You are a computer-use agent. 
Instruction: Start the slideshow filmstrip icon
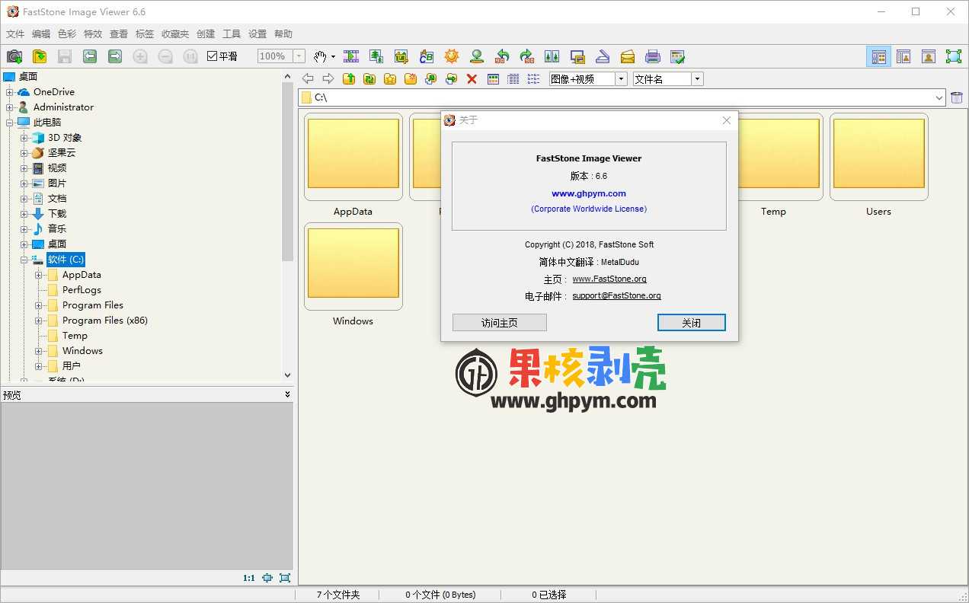351,56
